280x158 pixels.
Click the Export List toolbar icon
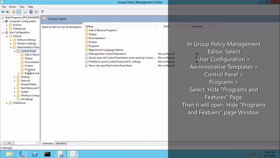(25, 12)
